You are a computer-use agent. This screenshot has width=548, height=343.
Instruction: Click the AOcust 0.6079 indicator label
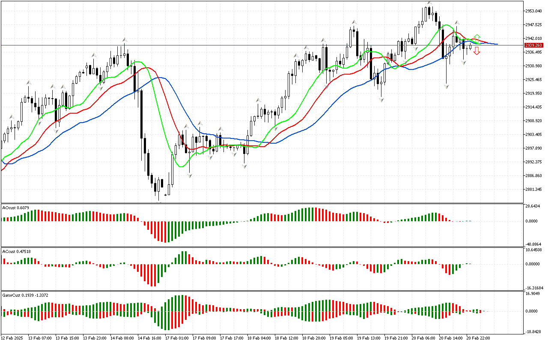[x=16, y=208]
